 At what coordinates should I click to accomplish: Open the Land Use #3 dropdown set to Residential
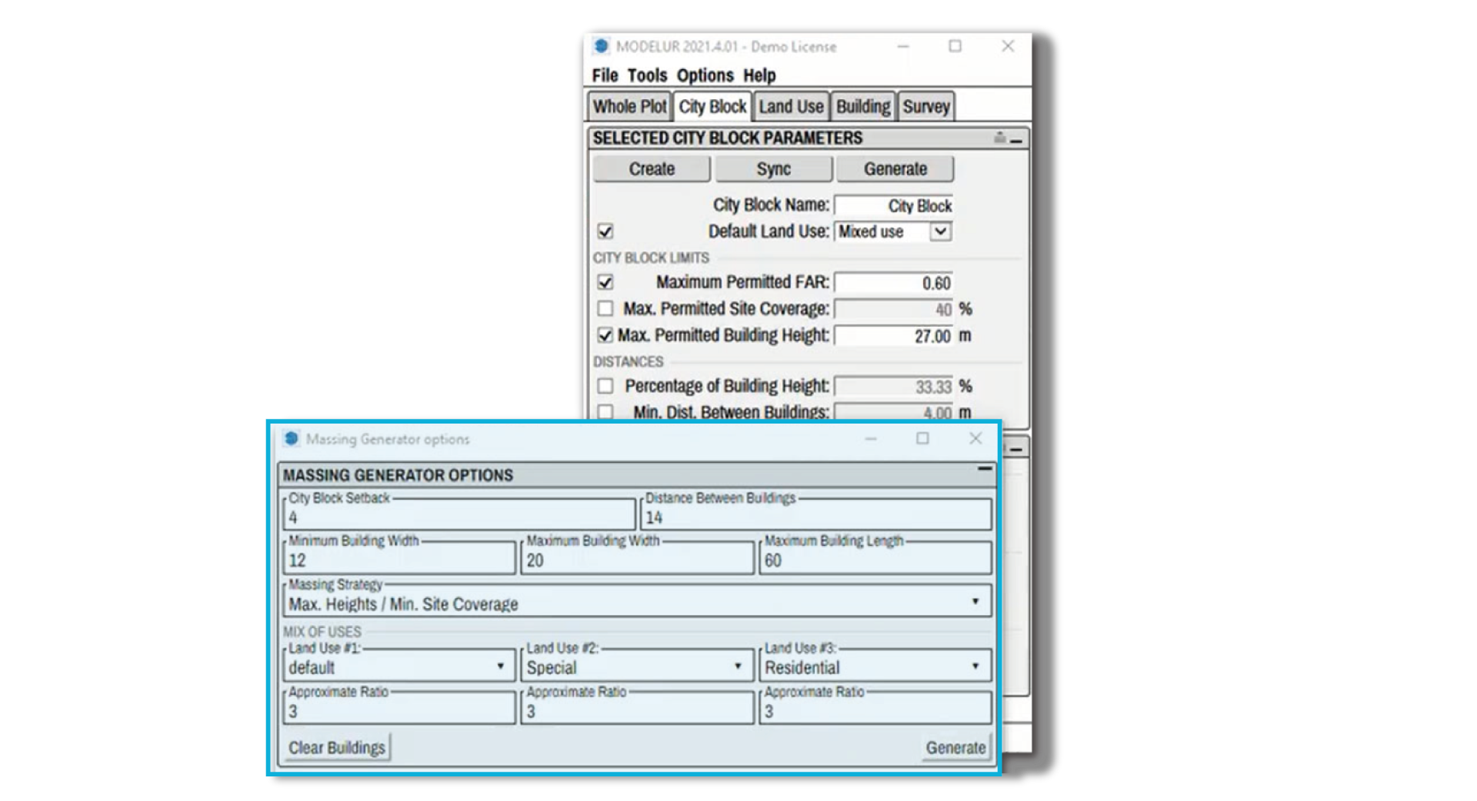(977, 666)
